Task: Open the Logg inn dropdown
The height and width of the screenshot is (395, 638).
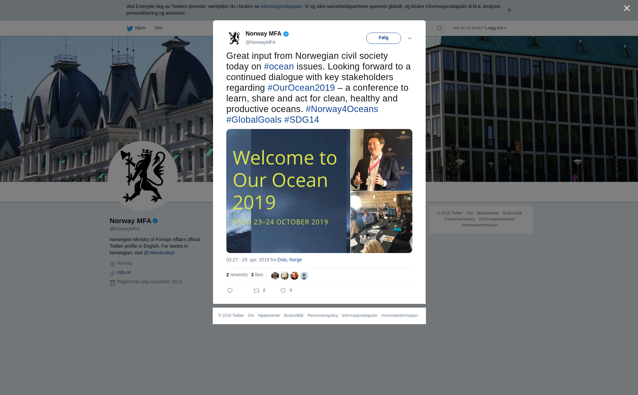Action: (x=496, y=28)
